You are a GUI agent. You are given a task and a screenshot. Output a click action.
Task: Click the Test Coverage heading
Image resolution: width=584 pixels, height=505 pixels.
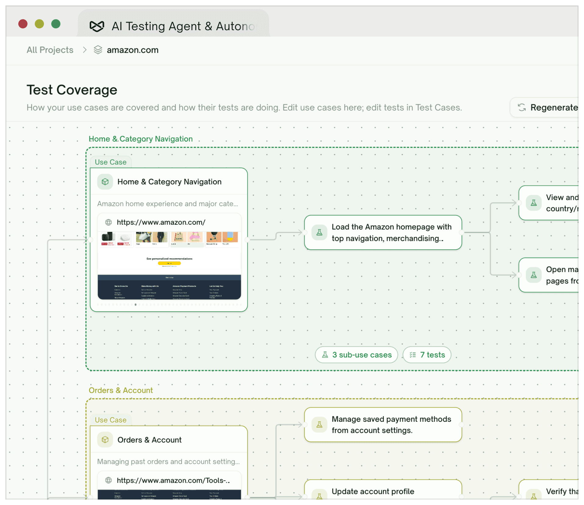click(72, 90)
